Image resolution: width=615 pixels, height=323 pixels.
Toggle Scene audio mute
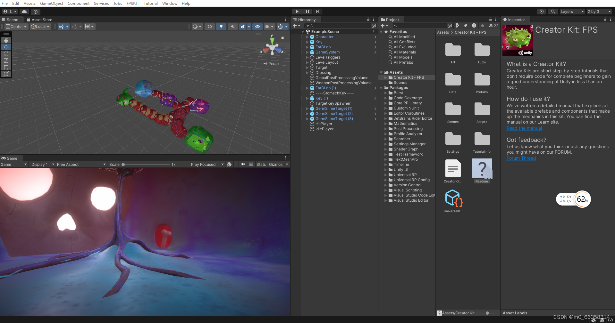(233, 27)
